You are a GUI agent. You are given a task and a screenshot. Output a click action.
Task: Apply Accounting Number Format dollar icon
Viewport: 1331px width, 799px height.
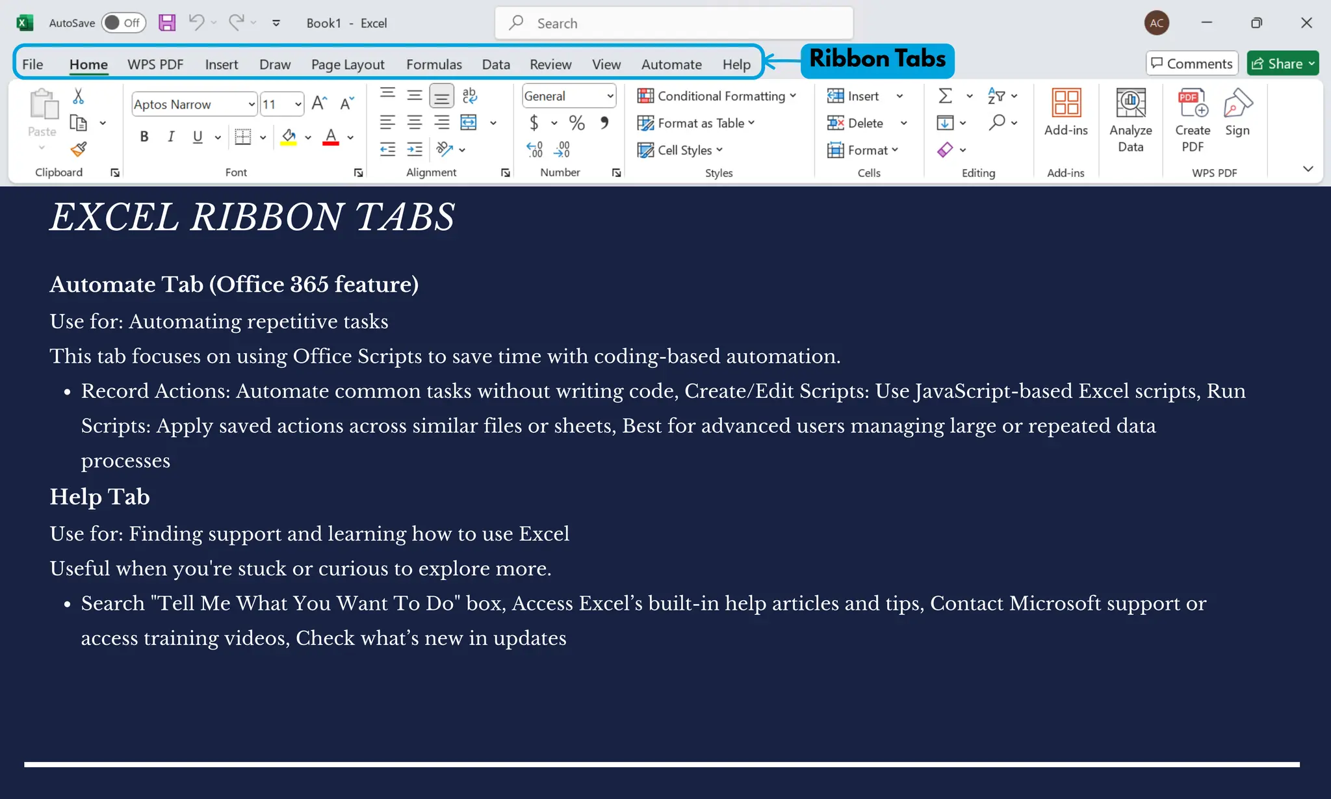click(534, 122)
